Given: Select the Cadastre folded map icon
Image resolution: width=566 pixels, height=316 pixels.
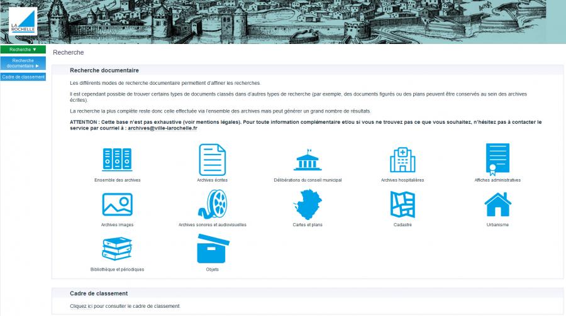Looking at the screenshot, I should pos(402,205).
